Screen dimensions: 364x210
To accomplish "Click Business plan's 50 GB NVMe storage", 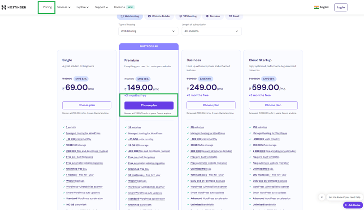I will coord(202,145).
